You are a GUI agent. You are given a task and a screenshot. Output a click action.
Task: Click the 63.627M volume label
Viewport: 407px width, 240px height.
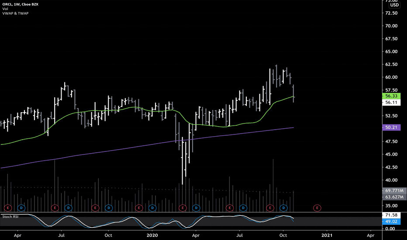click(x=394, y=197)
